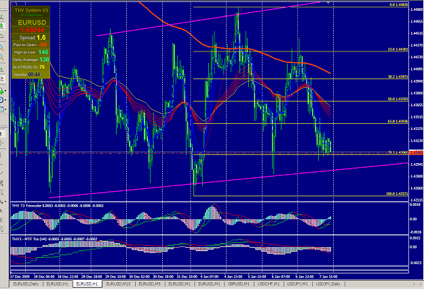Viewport: 424px width, 289px height.
Task: Open the chart periods clock icon
Action: 1,100
